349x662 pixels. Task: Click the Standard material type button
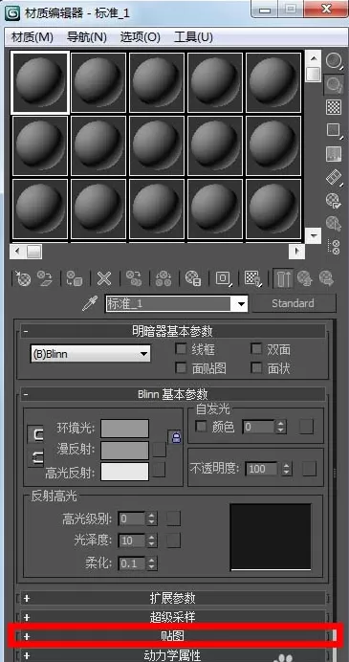(293, 303)
